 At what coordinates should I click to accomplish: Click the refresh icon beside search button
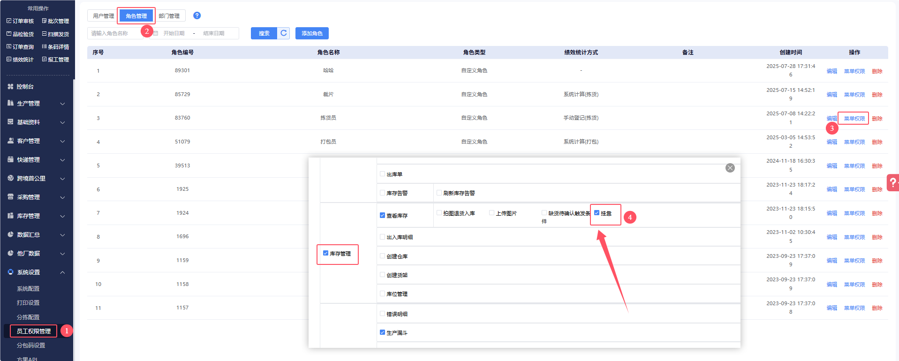point(283,33)
